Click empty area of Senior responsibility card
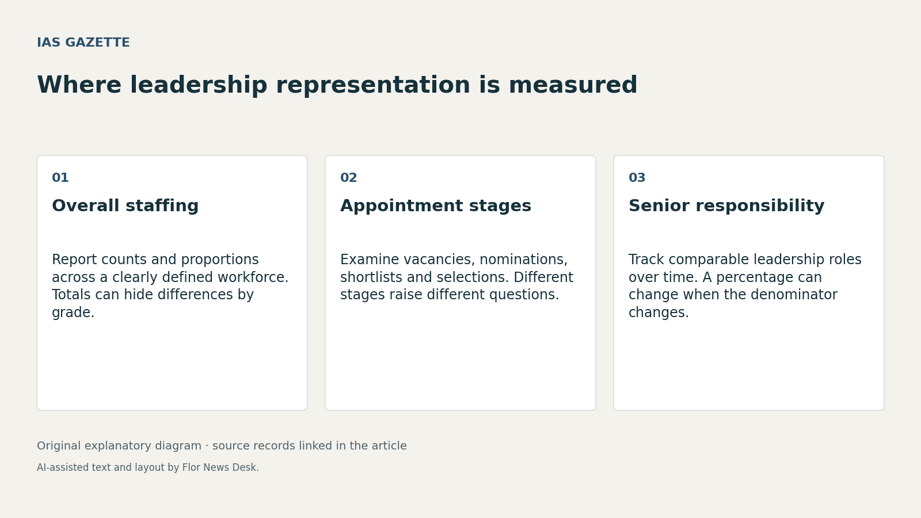The width and height of the screenshot is (921, 518). pyautogui.click(x=749, y=365)
